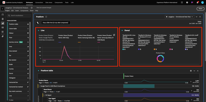Click in the Search visualizations field

tap(19, 16)
